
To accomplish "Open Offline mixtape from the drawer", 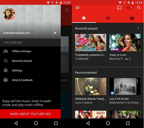I will [30, 51].
